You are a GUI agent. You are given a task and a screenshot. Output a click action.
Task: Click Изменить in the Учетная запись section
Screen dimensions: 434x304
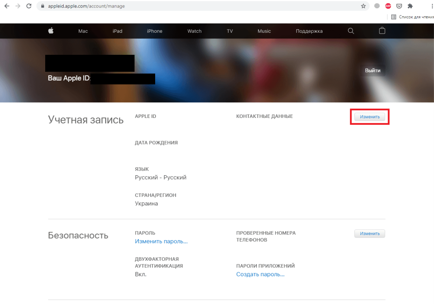tap(370, 117)
